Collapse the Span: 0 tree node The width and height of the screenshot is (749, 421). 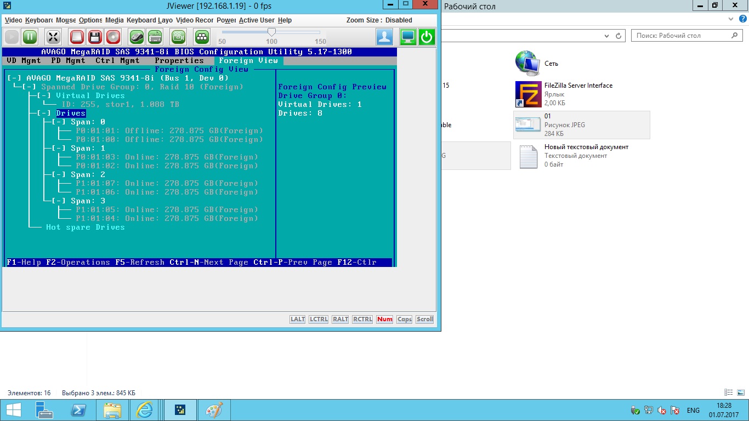[58, 122]
